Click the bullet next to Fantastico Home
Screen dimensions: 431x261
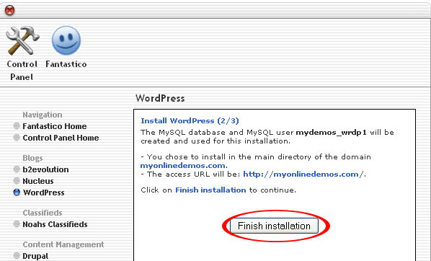click(17, 126)
